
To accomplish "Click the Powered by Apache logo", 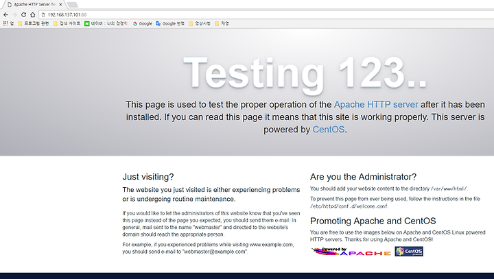I will (x=351, y=252).
